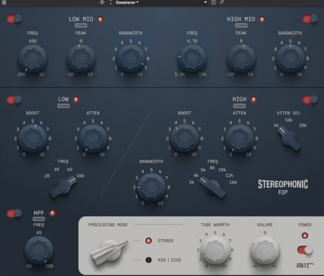Click the Low Mid Freq knob

(33, 58)
